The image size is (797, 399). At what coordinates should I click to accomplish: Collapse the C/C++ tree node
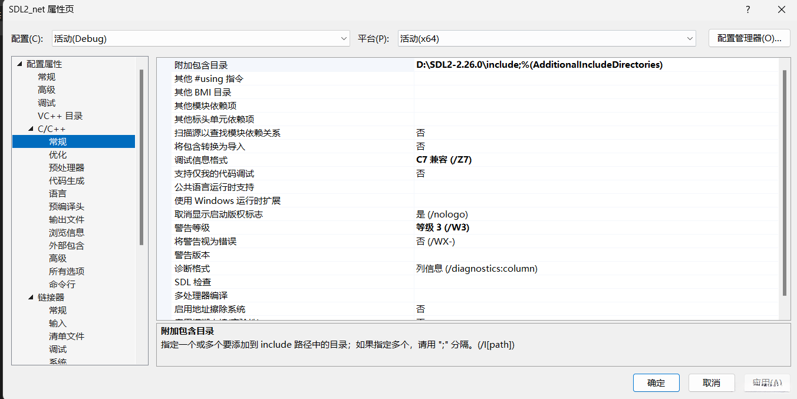[31, 129]
